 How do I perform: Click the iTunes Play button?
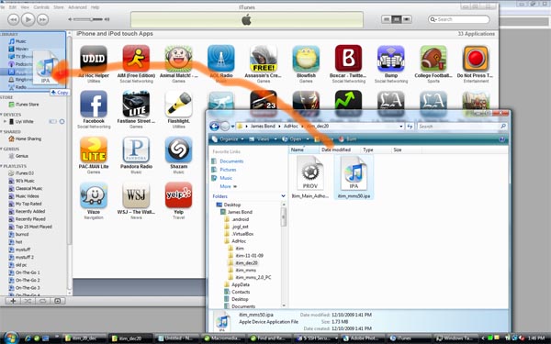click(x=28, y=19)
